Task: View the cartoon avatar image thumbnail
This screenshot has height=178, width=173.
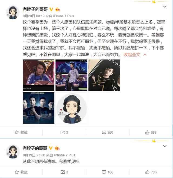Action: (71, 108)
